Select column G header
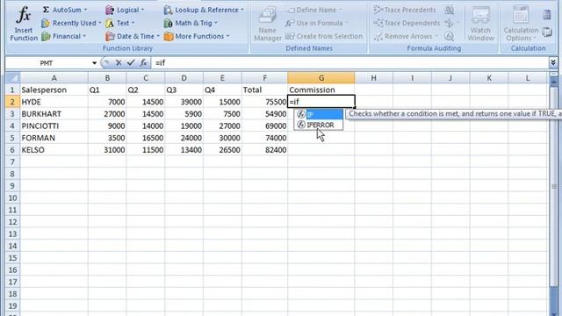 (321, 78)
